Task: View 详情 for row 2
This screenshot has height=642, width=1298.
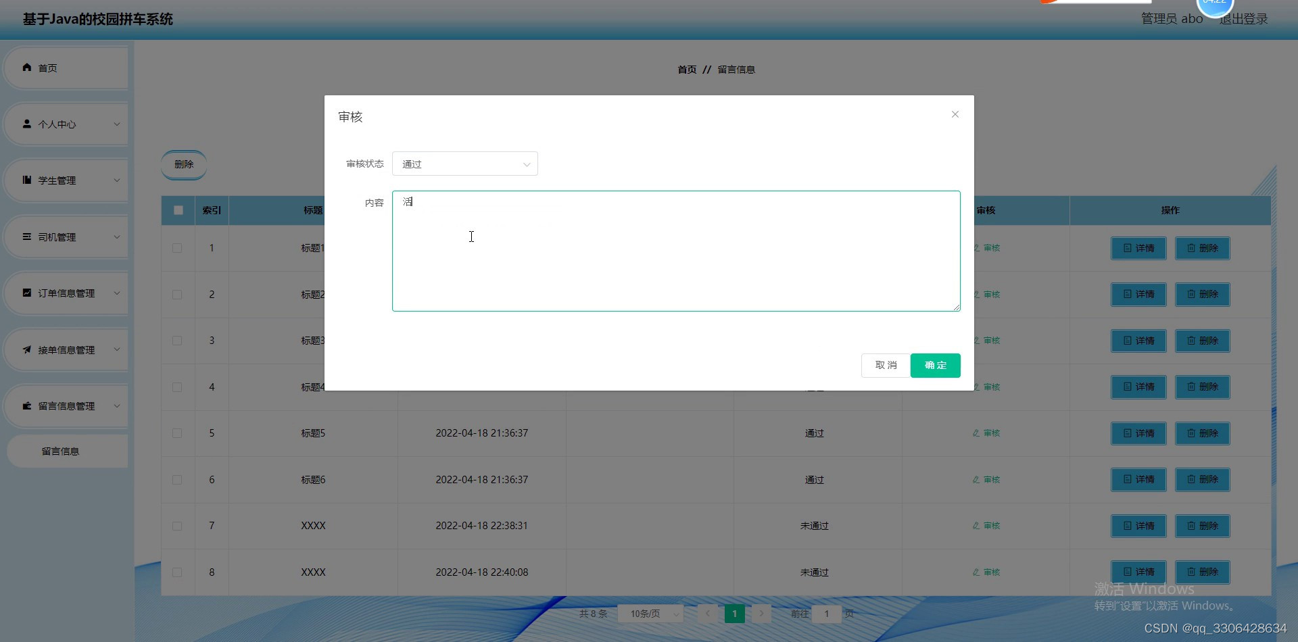Action: [x=1139, y=295]
